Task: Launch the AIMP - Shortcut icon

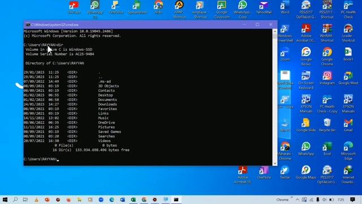Action: 179,10
